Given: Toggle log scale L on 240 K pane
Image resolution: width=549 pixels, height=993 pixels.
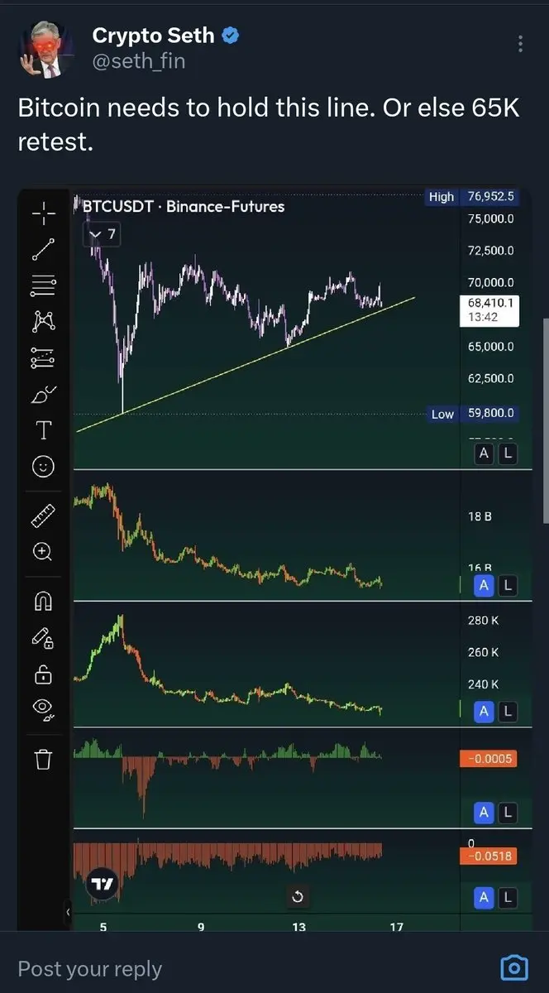Looking at the screenshot, I should click(x=508, y=711).
